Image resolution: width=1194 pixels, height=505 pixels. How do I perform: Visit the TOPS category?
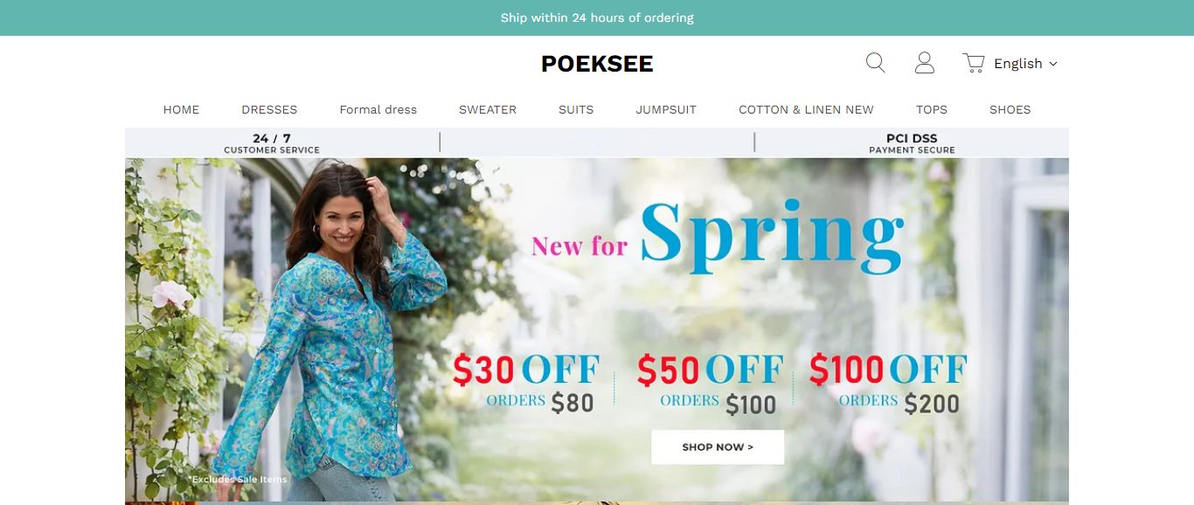point(932,109)
